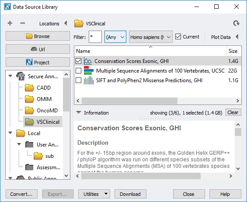Maximize the Data Source Library window

pos(216,7)
